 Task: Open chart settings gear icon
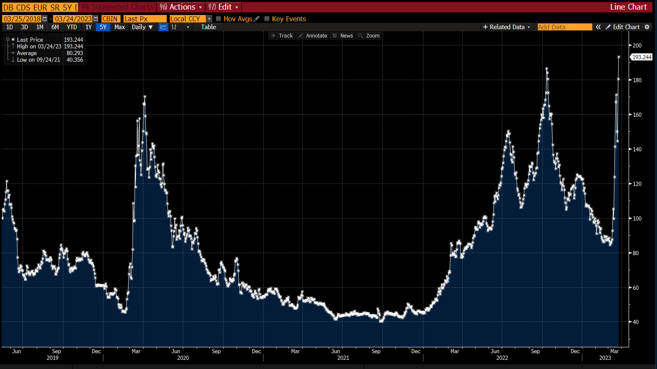647,27
